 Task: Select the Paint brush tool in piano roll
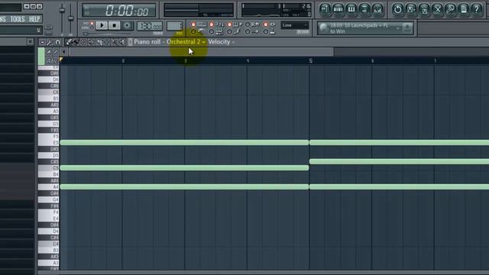(76, 42)
